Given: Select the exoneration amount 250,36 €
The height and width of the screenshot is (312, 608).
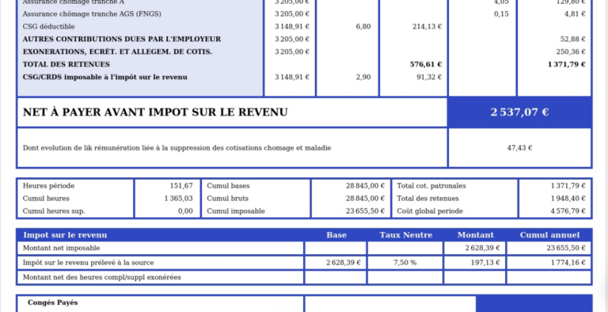Looking at the screenshot, I should (571, 51).
